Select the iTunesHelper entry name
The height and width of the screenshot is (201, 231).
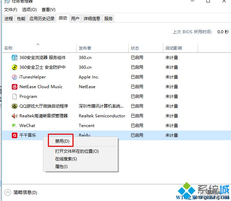[x=33, y=77]
